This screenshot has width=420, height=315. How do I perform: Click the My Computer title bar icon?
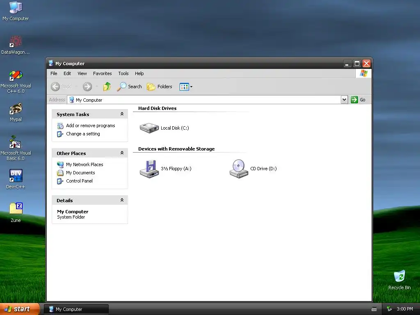click(x=51, y=64)
